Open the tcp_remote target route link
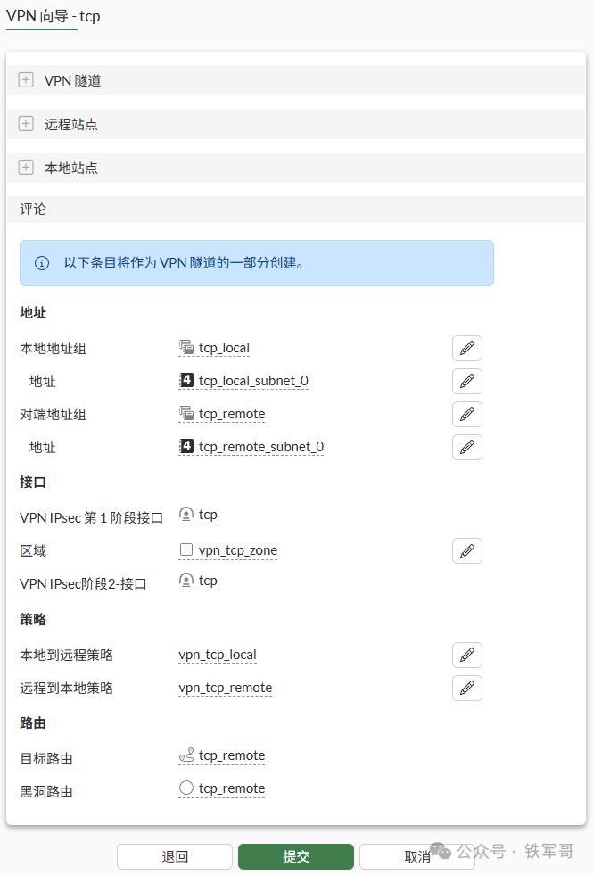 232,755
